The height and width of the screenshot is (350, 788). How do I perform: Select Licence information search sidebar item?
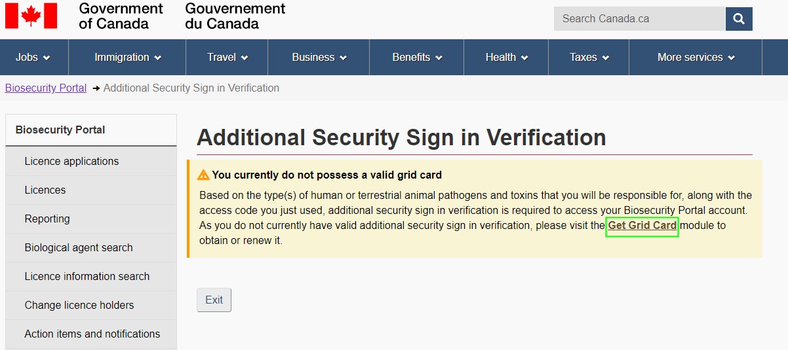(87, 277)
